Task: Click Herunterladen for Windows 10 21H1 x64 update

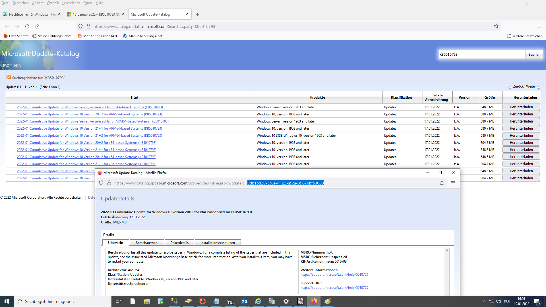Action: point(521,150)
